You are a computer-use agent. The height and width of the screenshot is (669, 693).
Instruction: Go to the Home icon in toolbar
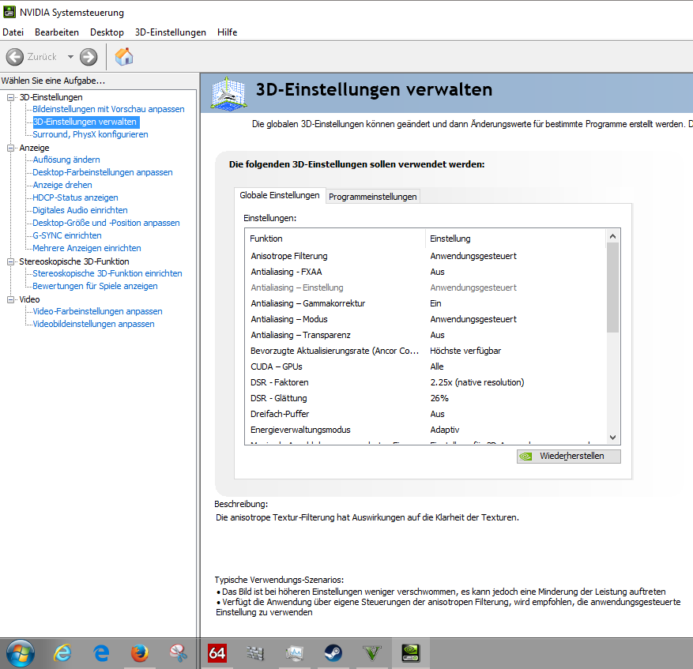(124, 57)
